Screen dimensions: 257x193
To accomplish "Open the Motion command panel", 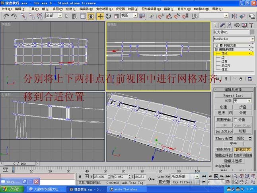I will tap(237, 25).
